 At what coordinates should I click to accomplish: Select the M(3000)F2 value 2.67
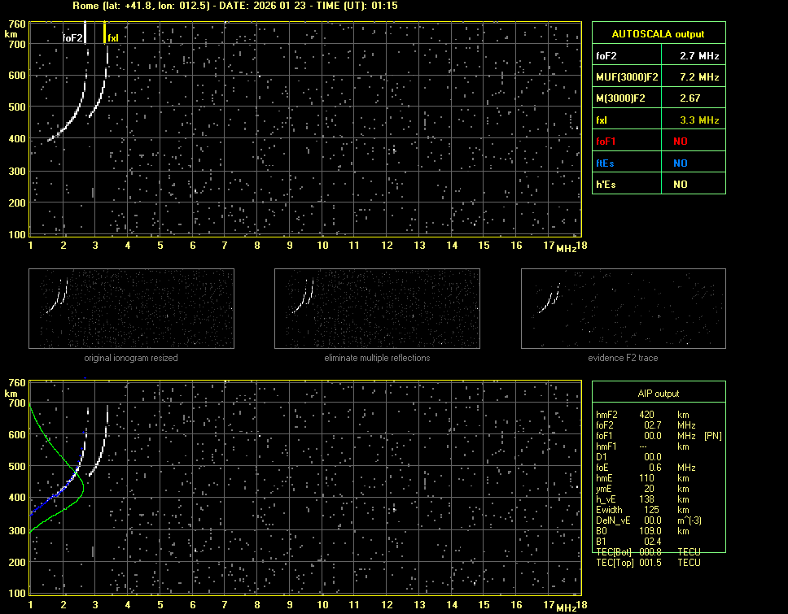point(692,98)
